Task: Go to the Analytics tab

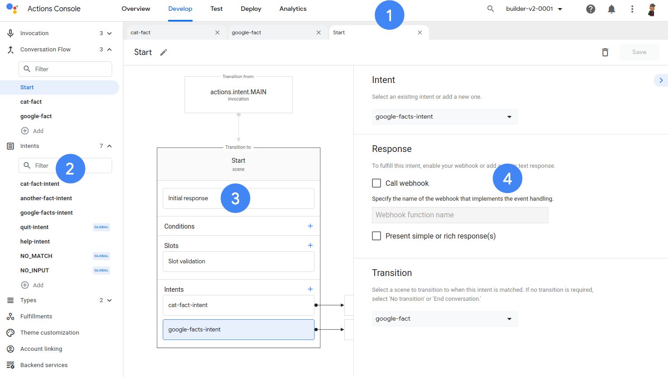Action: point(293,9)
